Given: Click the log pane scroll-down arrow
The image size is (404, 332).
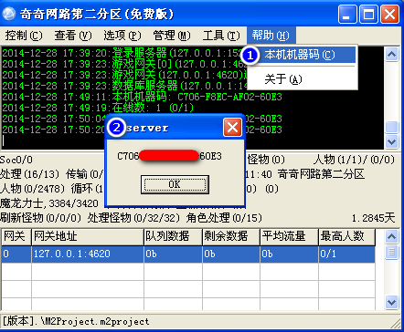Looking at the screenshot, I should (391, 141).
